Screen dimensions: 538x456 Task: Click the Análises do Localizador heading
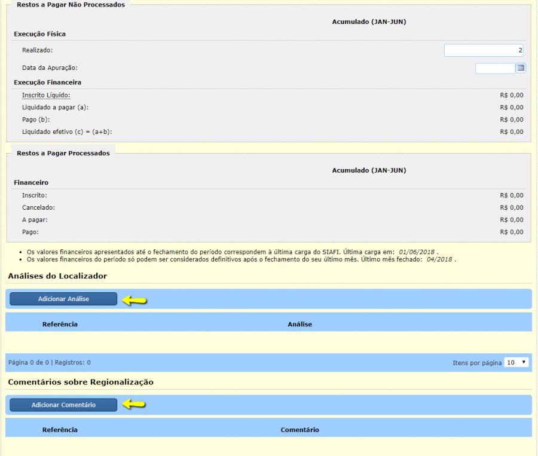pyautogui.click(x=57, y=276)
